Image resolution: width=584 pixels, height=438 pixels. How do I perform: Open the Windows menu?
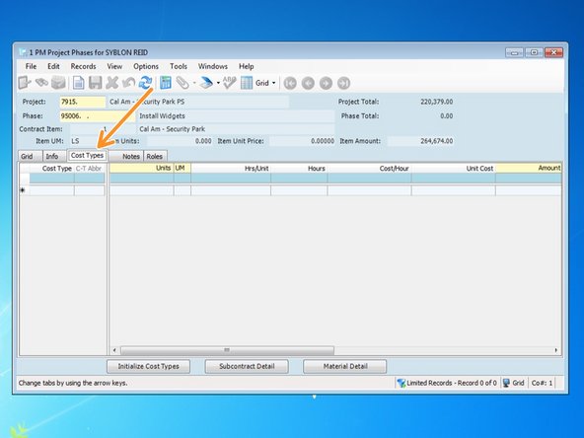pos(213,66)
